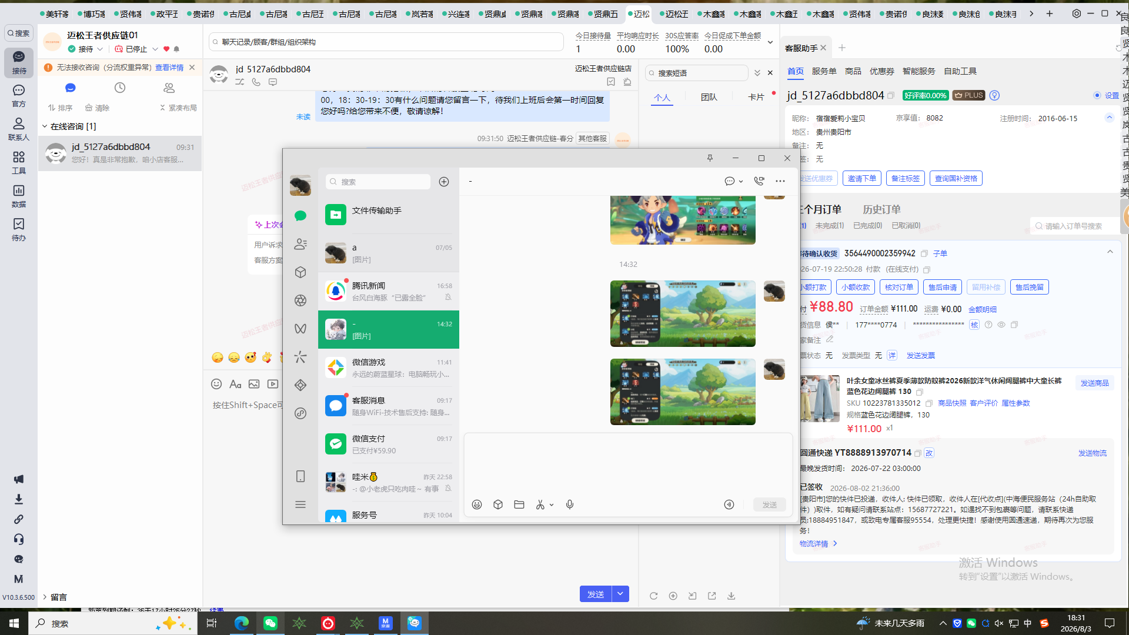Open WeChat mobile phone icon in sidebar
The width and height of the screenshot is (1129, 635).
pyautogui.click(x=300, y=476)
